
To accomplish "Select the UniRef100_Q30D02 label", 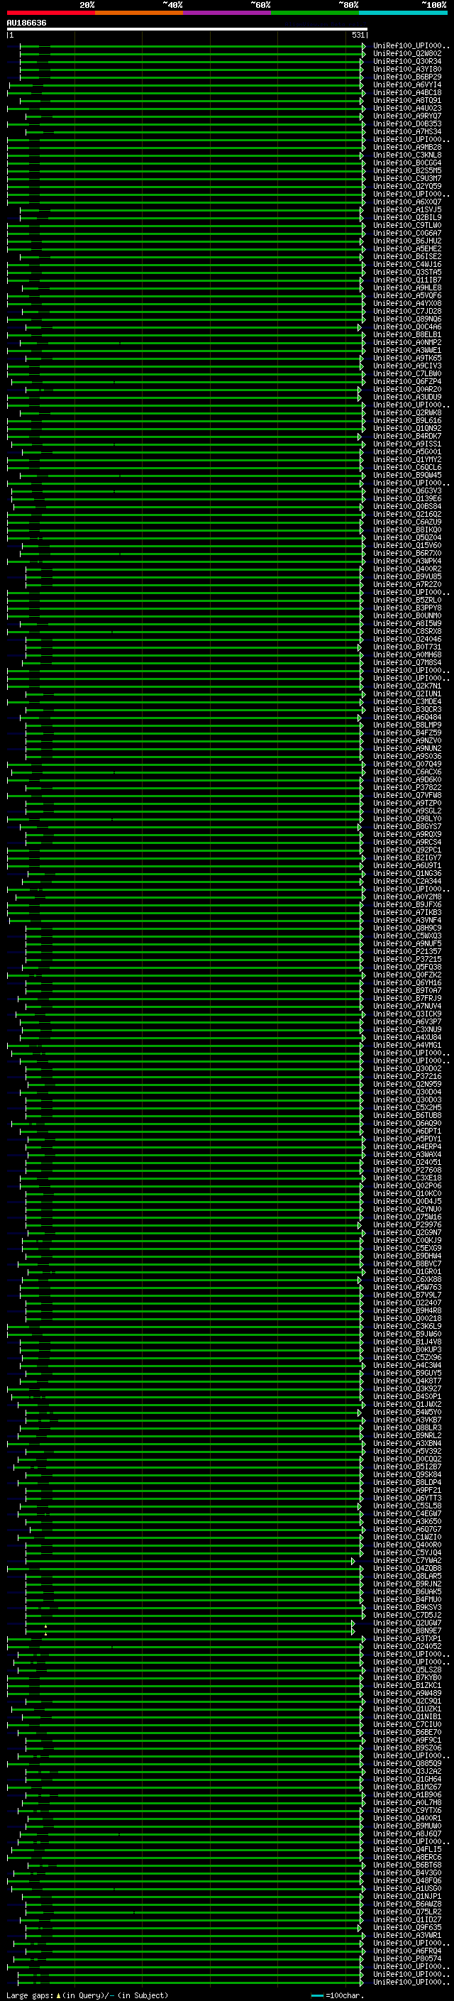I will 407,1068.
